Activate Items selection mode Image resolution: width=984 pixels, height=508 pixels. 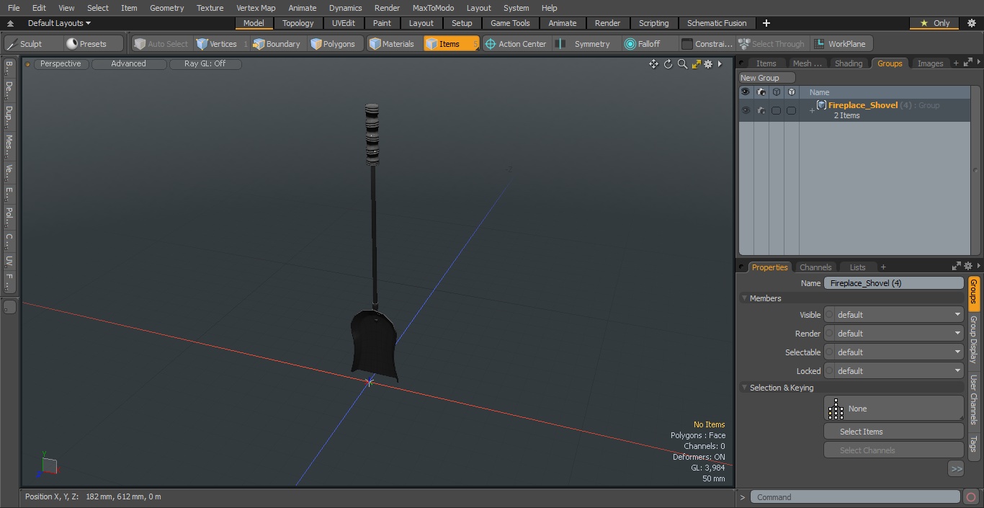(451, 44)
